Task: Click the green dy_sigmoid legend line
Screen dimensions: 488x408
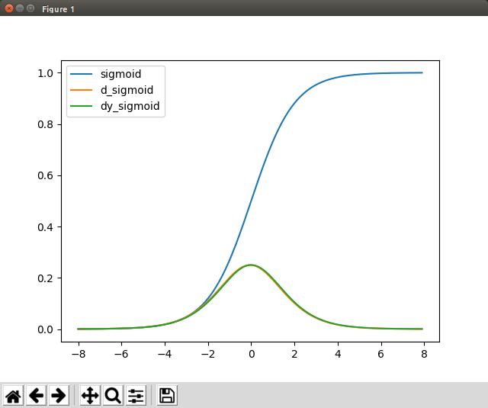Action: [82, 106]
